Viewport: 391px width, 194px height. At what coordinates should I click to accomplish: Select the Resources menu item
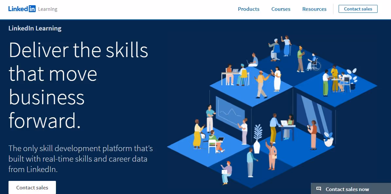(314, 9)
